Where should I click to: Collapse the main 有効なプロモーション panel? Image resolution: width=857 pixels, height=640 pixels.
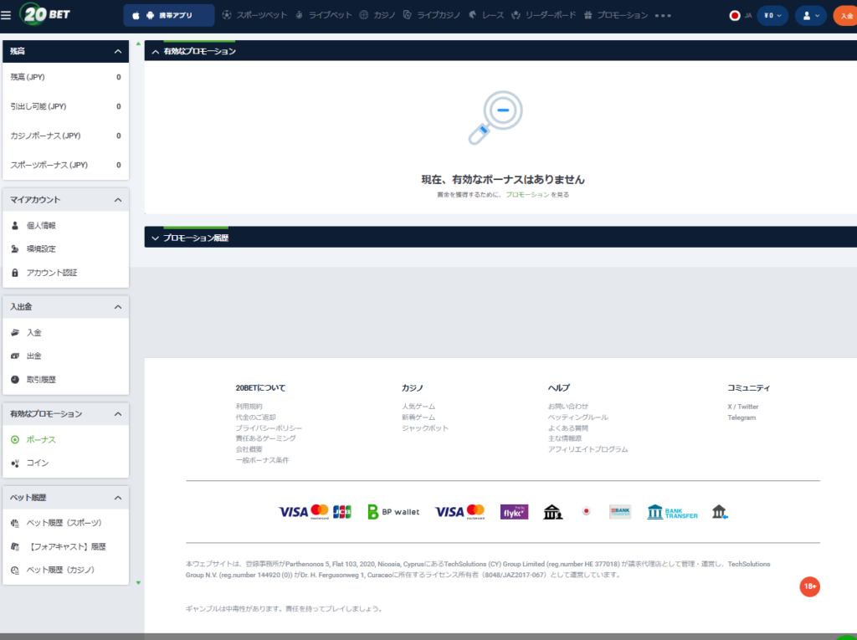155,52
